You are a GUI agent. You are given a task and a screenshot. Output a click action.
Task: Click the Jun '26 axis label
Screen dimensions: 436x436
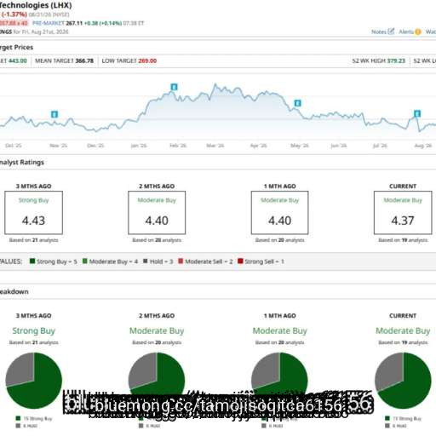pos(339,146)
